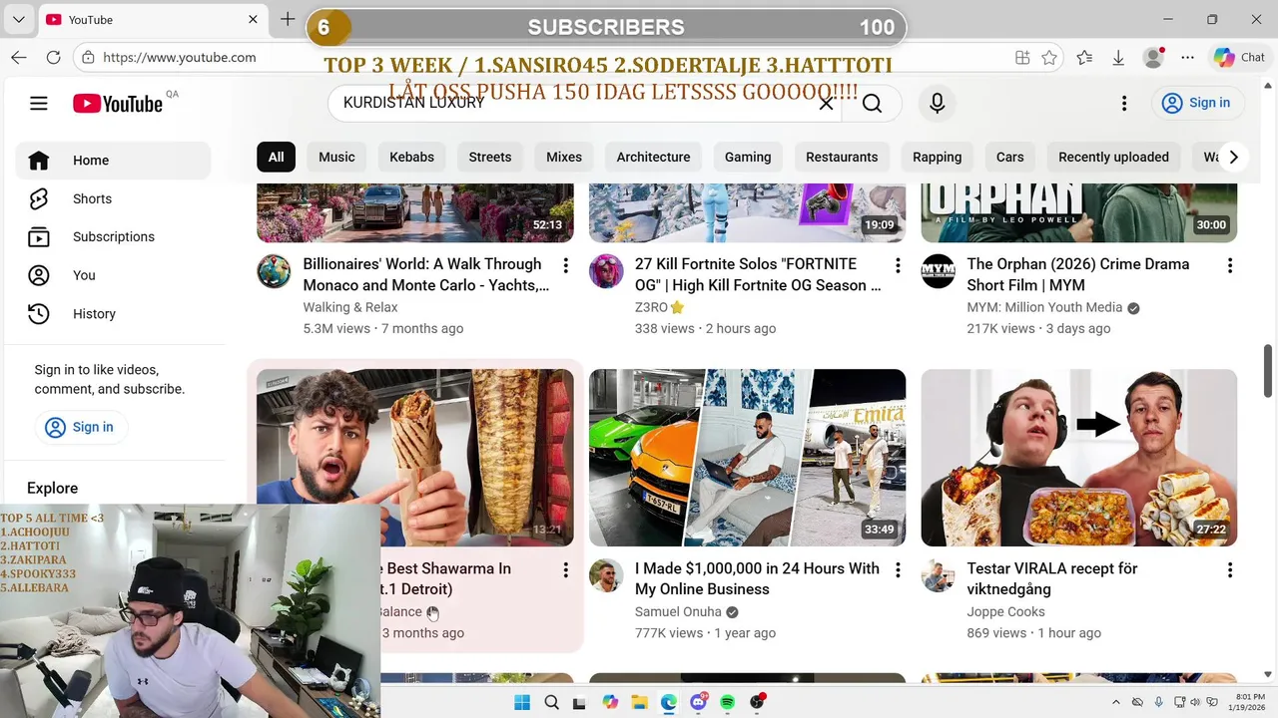Open I Made $1,000,000 video title
This screenshot has width=1278, height=718.
(757, 578)
